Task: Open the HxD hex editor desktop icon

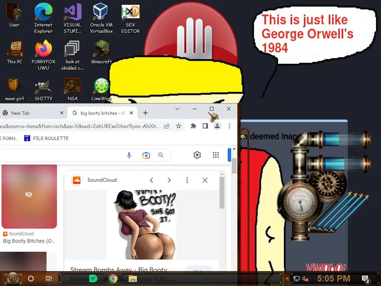Action: (131, 18)
